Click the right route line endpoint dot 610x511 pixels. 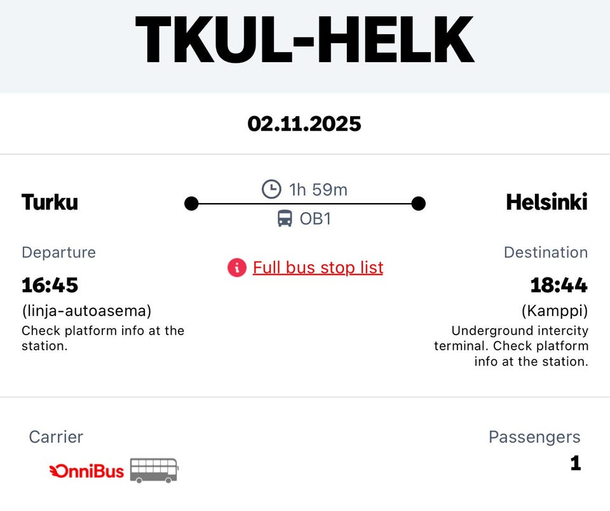(418, 204)
